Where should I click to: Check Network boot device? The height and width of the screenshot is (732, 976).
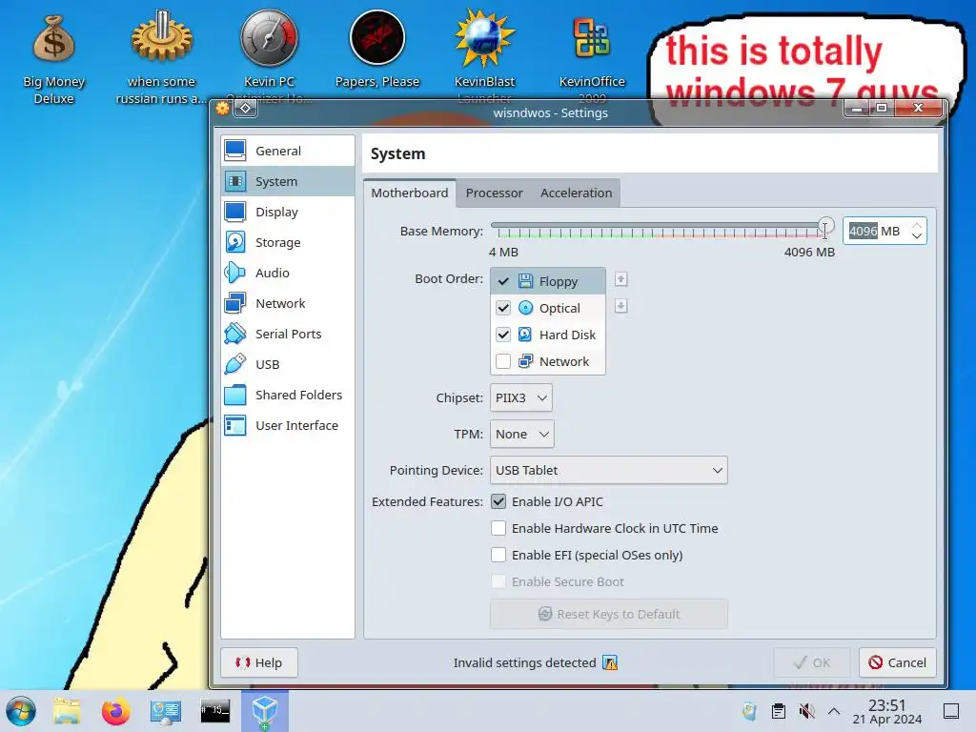503,361
